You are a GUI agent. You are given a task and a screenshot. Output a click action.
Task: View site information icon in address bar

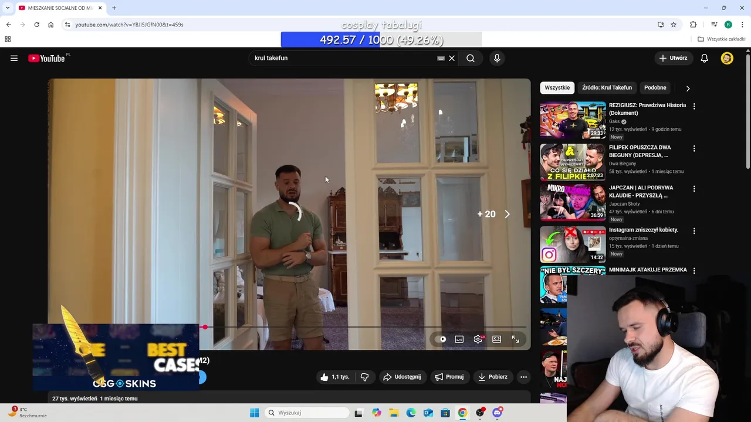tap(67, 25)
